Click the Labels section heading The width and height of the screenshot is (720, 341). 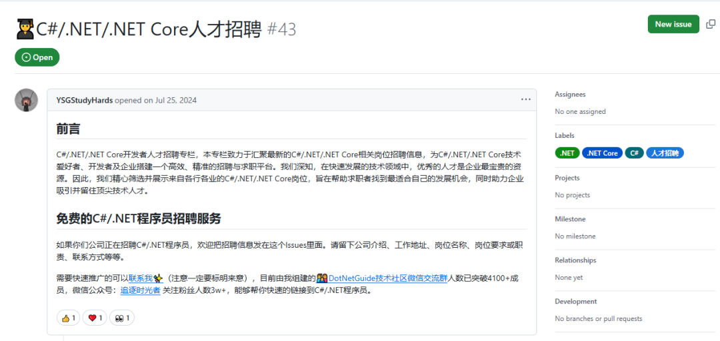(x=565, y=135)
